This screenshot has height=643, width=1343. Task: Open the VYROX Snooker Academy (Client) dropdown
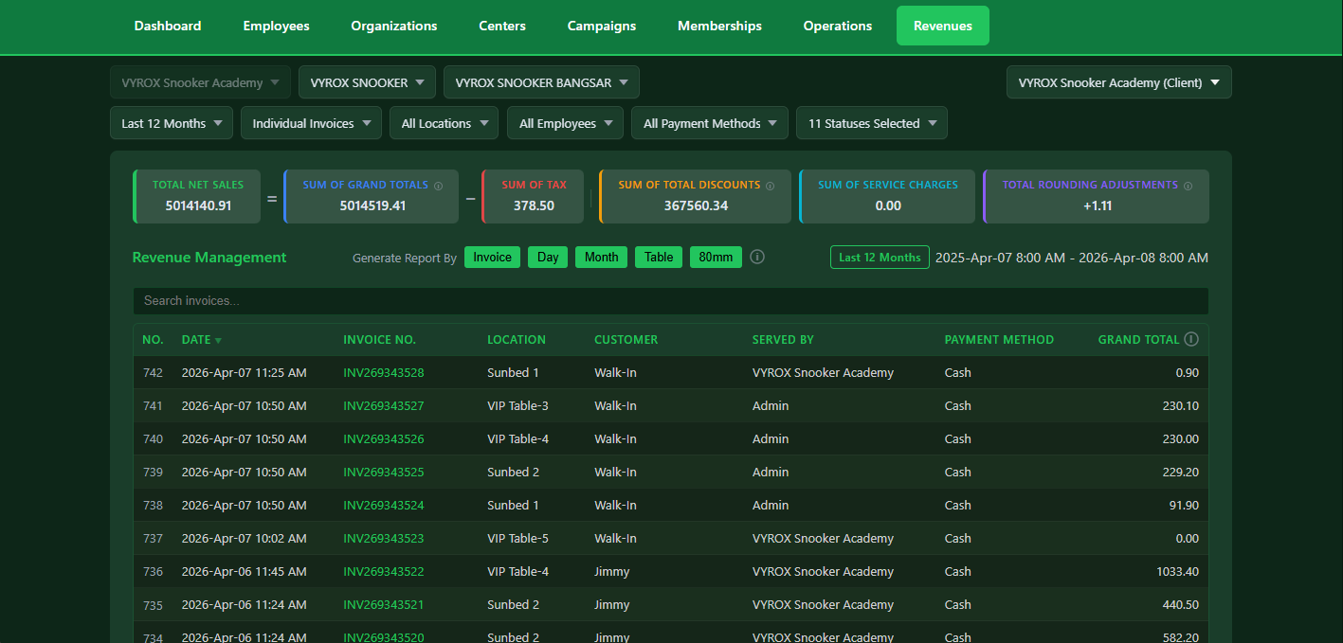click(x=1118, y=82)
